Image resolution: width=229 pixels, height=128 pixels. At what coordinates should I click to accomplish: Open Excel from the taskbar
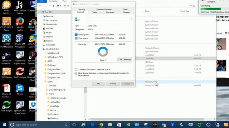click(x=128, y=125)
